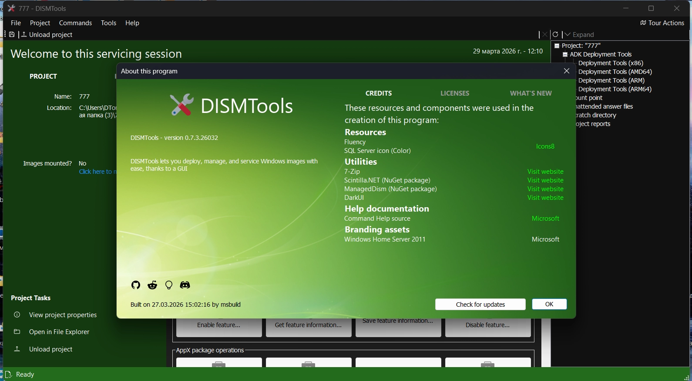This screenshot has width=692, height=381.
Task: Click the Check for updates button
Action: 480,305
